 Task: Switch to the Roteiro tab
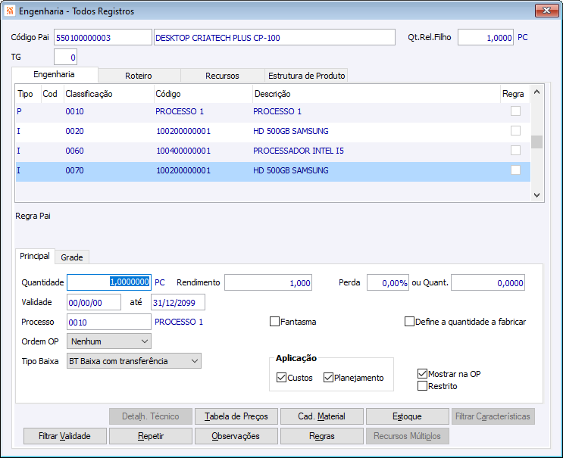(139, 76)
